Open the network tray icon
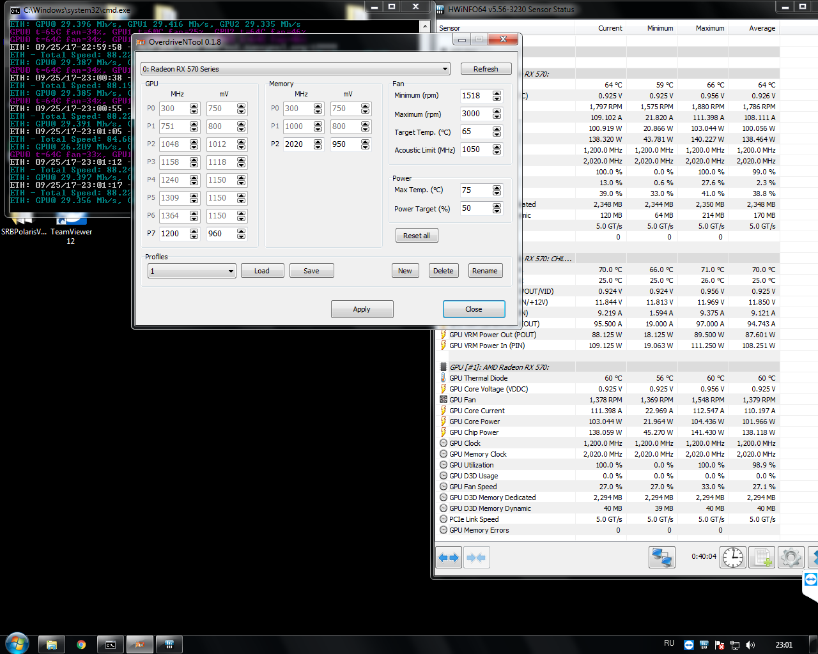The width and height of the screenshot is (818, 654). pos(735,645)
